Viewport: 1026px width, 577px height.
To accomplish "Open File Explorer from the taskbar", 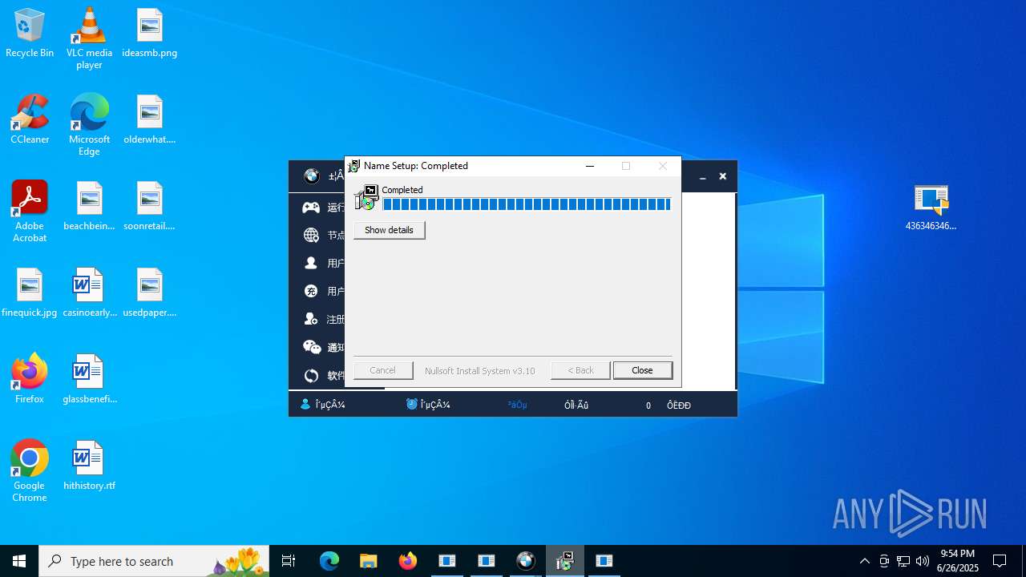I will click(368, 561).
